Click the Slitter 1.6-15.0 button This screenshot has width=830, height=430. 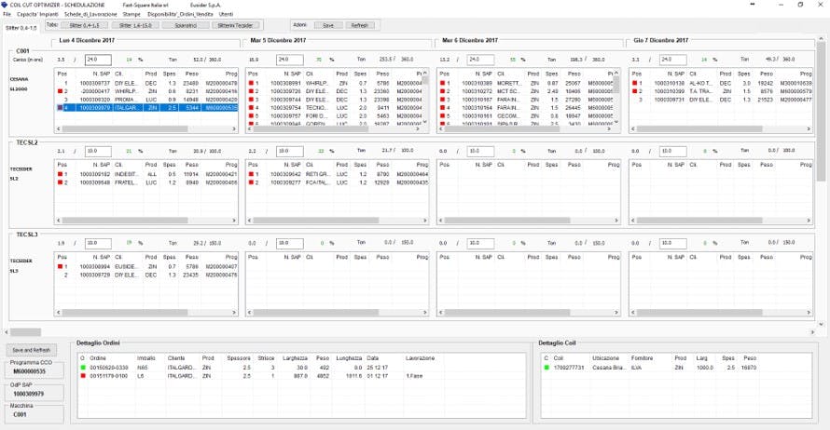tap(135, 25)
